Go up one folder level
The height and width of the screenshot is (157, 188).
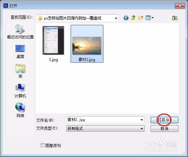click(x=133, y=18)
